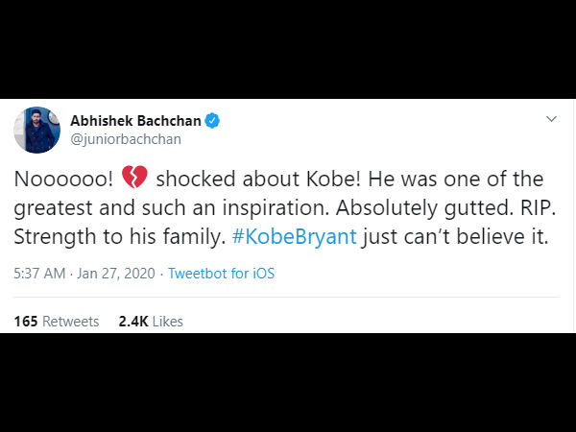Open the @juniorbachchan handle

point(126,139)
